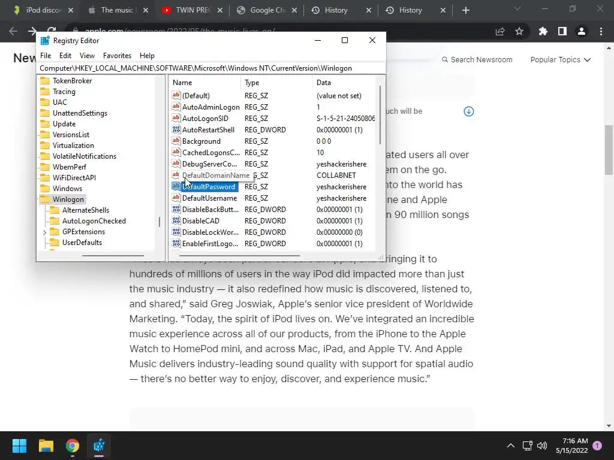The height and width of the screenshot is (460, 614).
Task: Select the EnableFirstLogo... value
Action: (210, 243)
